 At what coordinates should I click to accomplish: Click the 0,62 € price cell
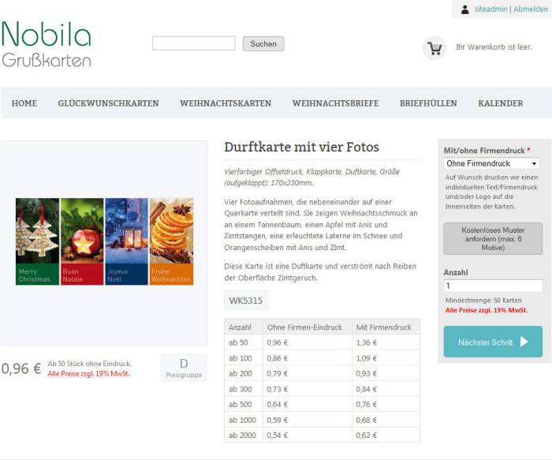[386, 435]
